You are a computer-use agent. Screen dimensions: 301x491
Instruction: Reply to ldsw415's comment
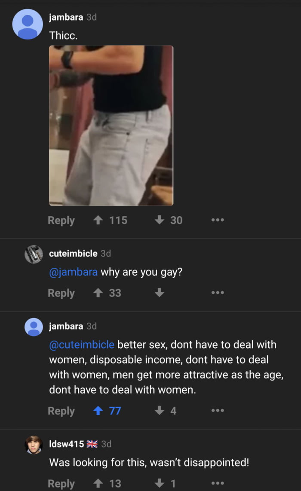61,484
